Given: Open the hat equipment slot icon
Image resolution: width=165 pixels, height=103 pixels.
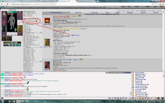Looking at the screenshot, I should [x=4, y=13].
